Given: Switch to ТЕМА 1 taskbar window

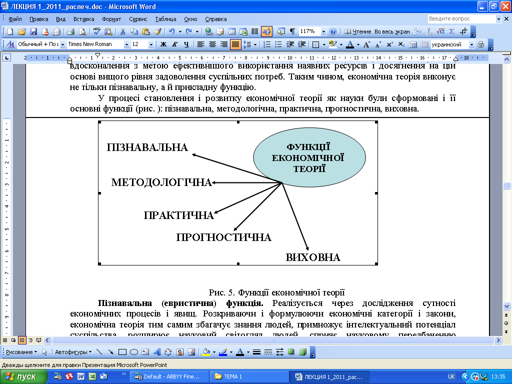Looking at the screenshot, I should 249,376.
